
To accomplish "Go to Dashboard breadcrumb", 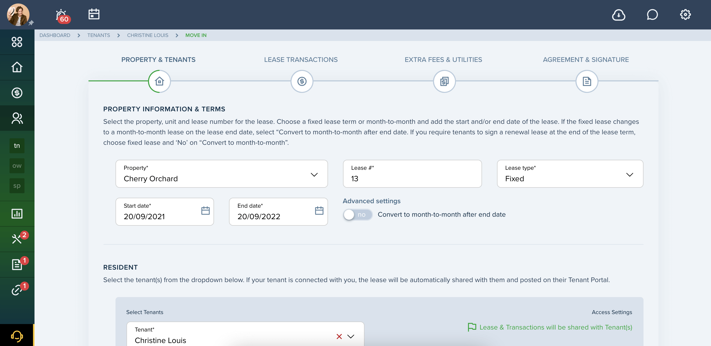I will pyautogui.click(x=55, y=35).
